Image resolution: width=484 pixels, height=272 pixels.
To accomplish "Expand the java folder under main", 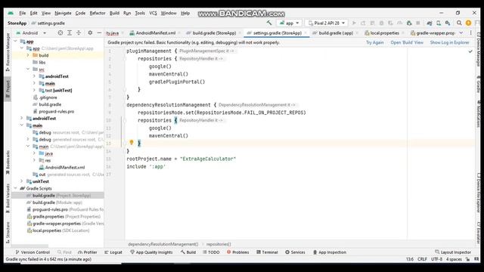I will point(34,153).
